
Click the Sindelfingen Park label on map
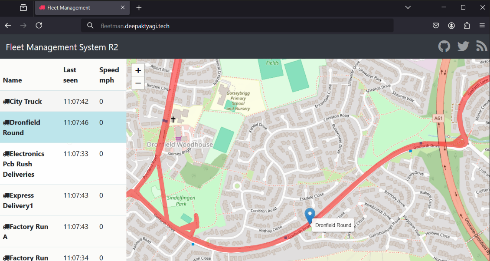pos(181,201)
